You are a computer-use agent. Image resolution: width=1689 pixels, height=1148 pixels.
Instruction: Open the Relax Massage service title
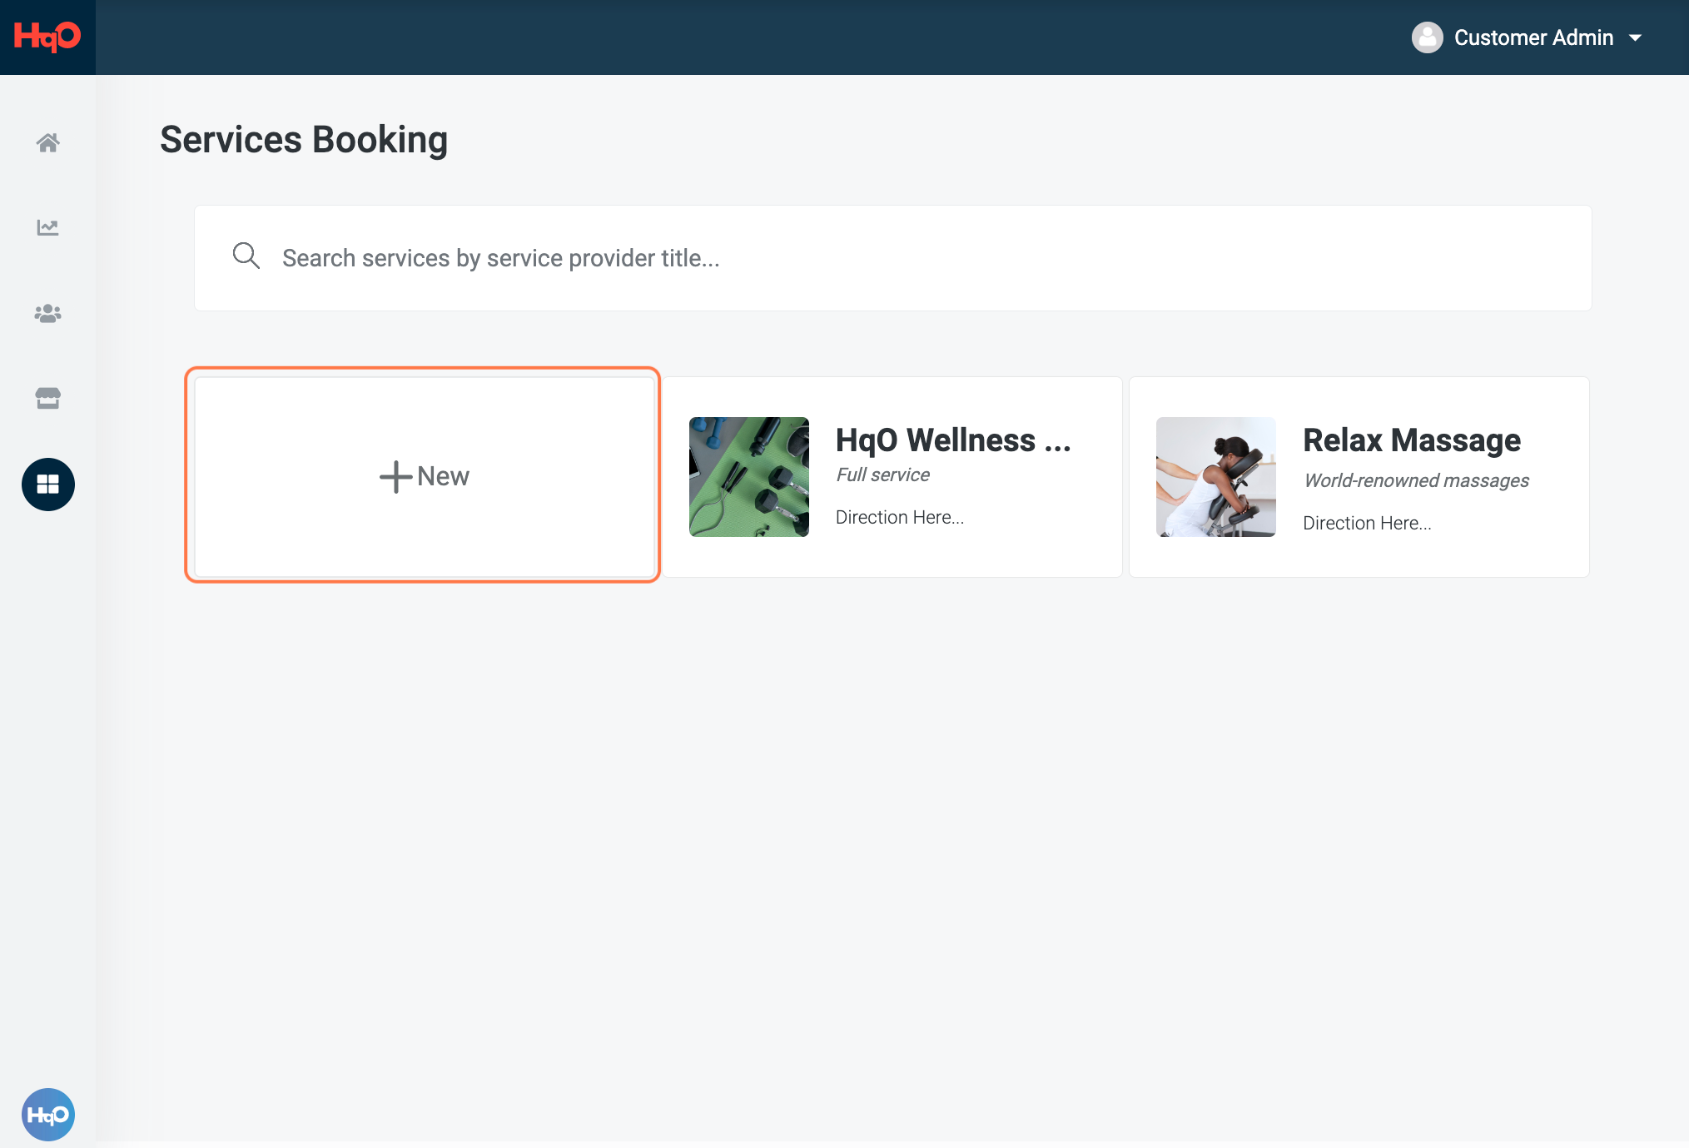click(x=1411, y=440)
